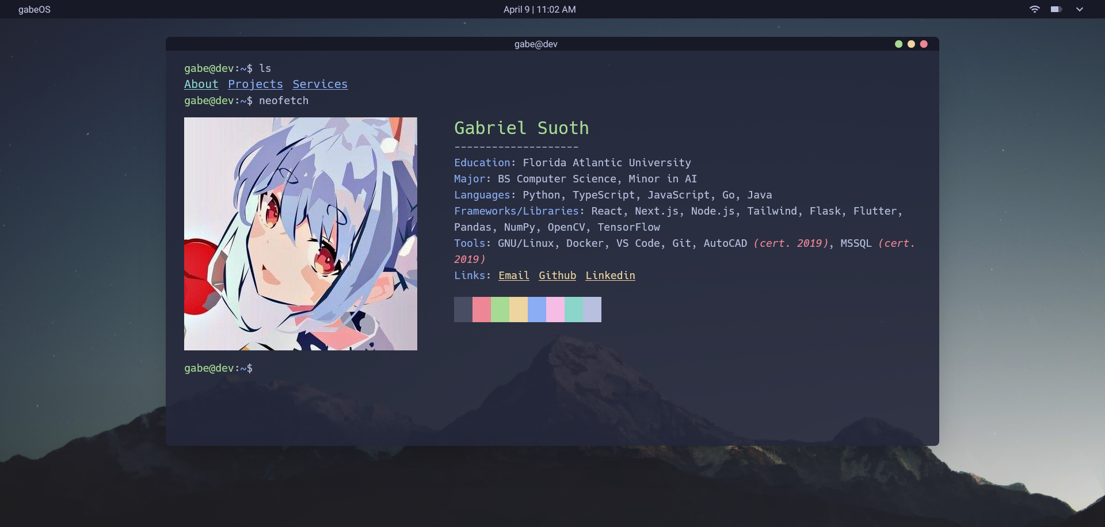Click the Frameworks/Libraries label
This screenshot has height=527, width=1105.
(516, 211)
